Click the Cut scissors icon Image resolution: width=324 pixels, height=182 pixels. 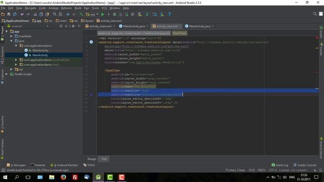point(35,14)
